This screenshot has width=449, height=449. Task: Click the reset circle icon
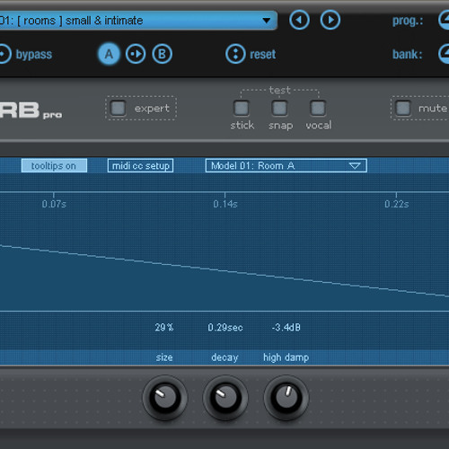(x=235, y=54)
